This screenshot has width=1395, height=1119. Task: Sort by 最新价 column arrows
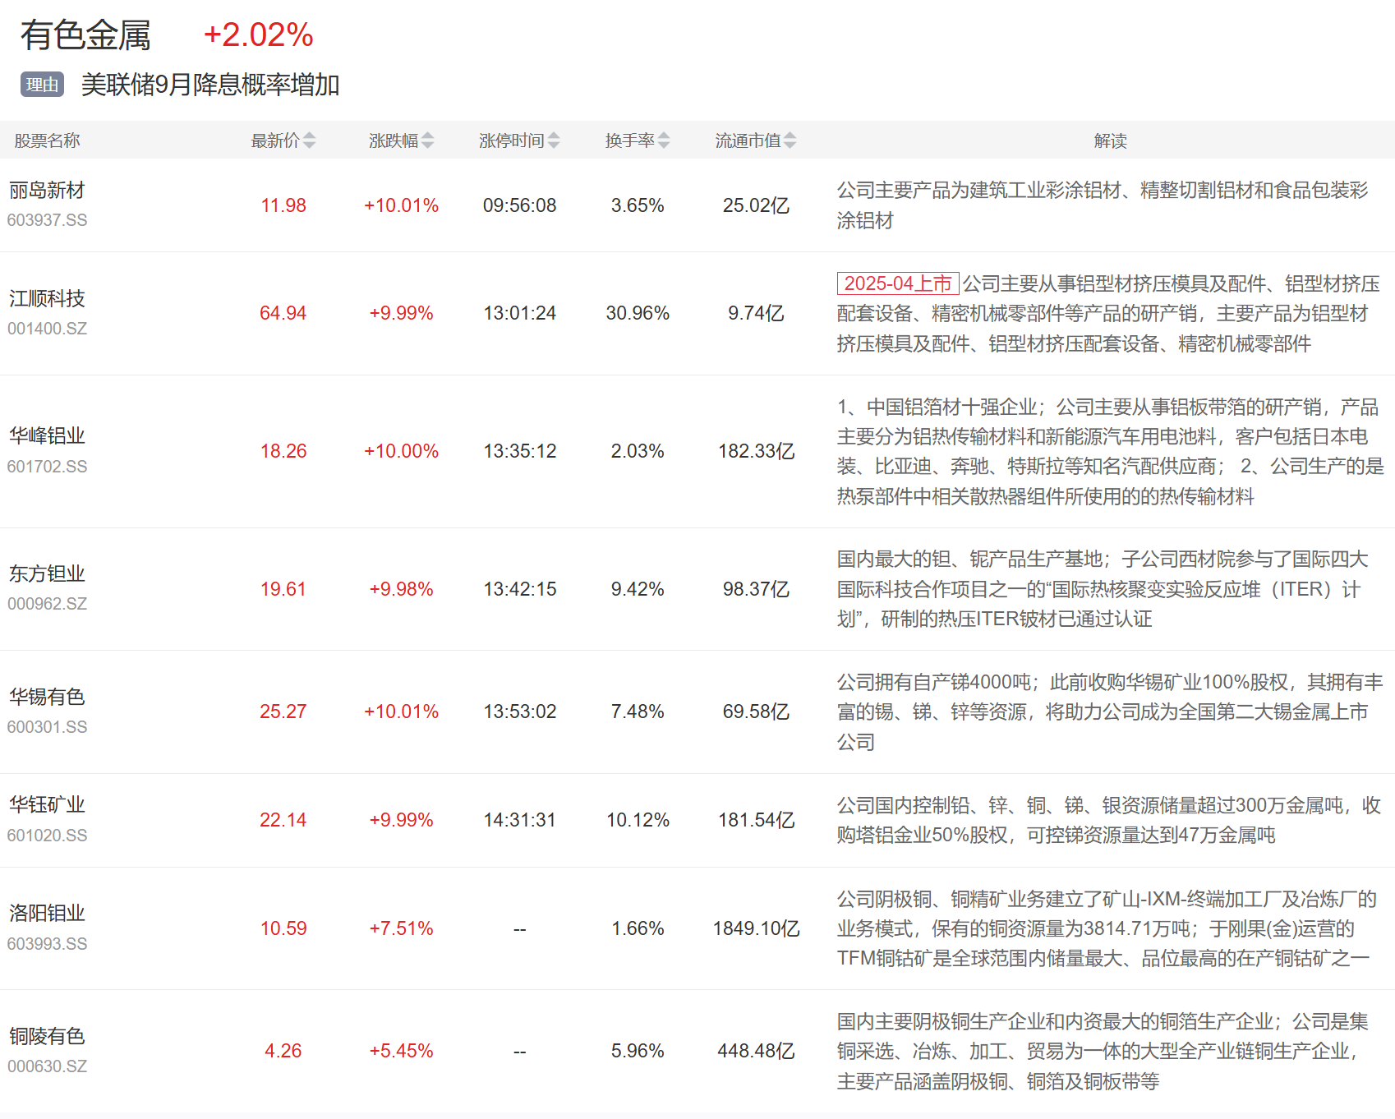pyautogui.click(x=309, y=140)
